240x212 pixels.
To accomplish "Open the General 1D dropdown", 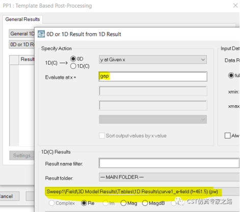I will 22,34.
